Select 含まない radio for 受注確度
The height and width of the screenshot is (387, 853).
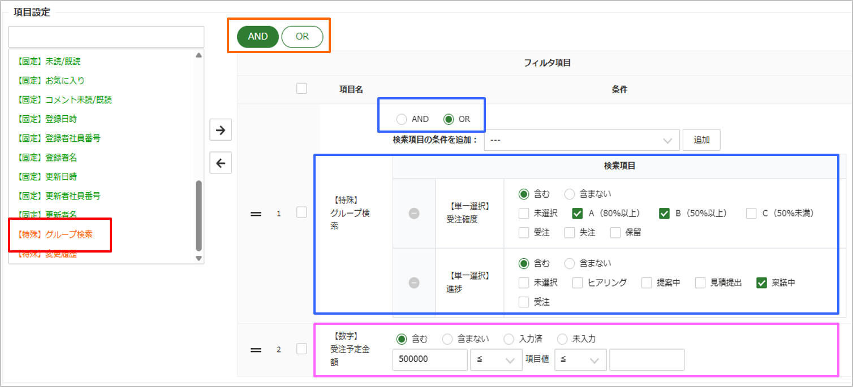[x=570, y=194]
